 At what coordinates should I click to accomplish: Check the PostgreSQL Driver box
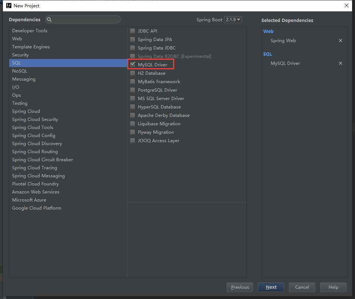point(133,90)
